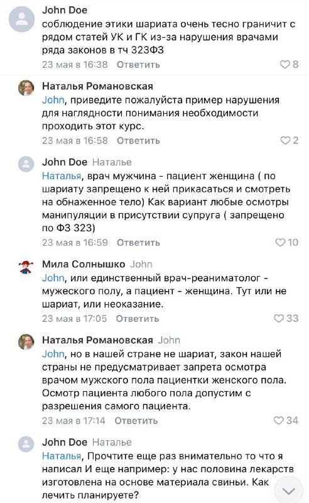Open the Мила Солнышко profile name
This screenshot has width=309, height=503.
coord(84,264)
